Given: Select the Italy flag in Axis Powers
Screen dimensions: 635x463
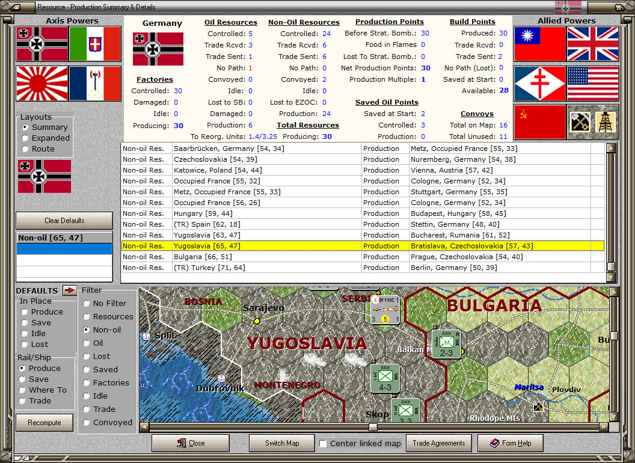Looking at the screenshot, I should [x=95, y=44].
